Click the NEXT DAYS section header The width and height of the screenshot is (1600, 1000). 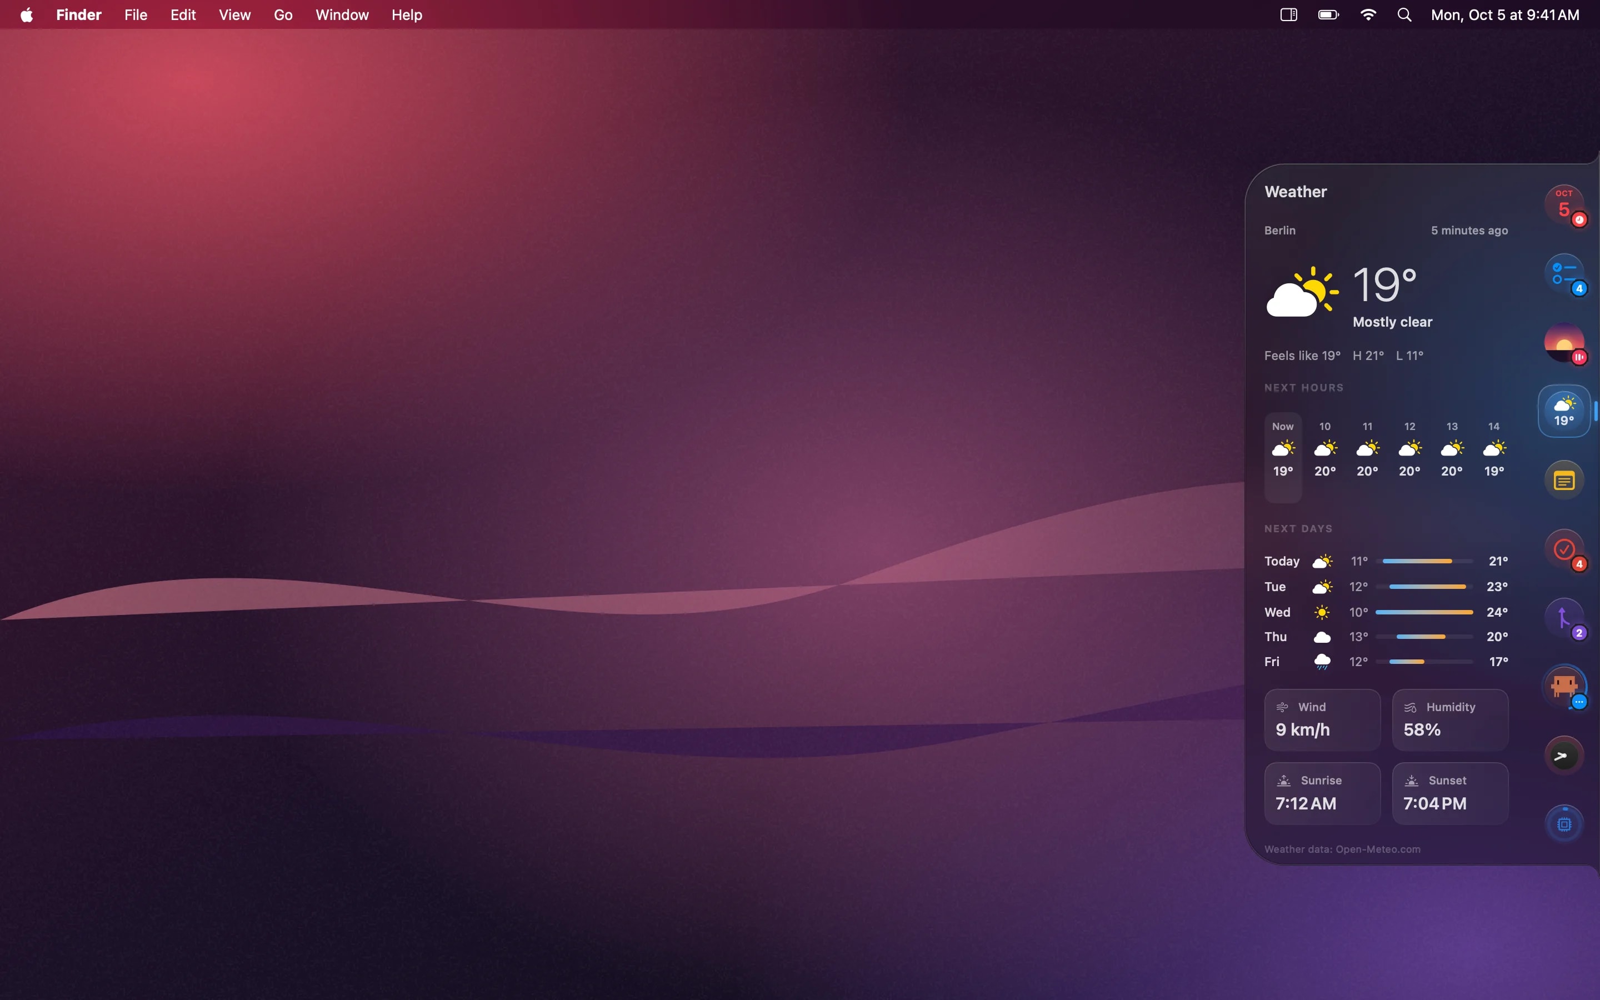(x=1298, y=528)
